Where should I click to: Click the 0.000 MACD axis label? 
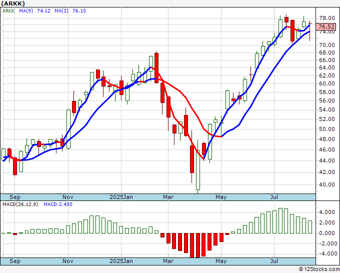(x=327, y=233)
